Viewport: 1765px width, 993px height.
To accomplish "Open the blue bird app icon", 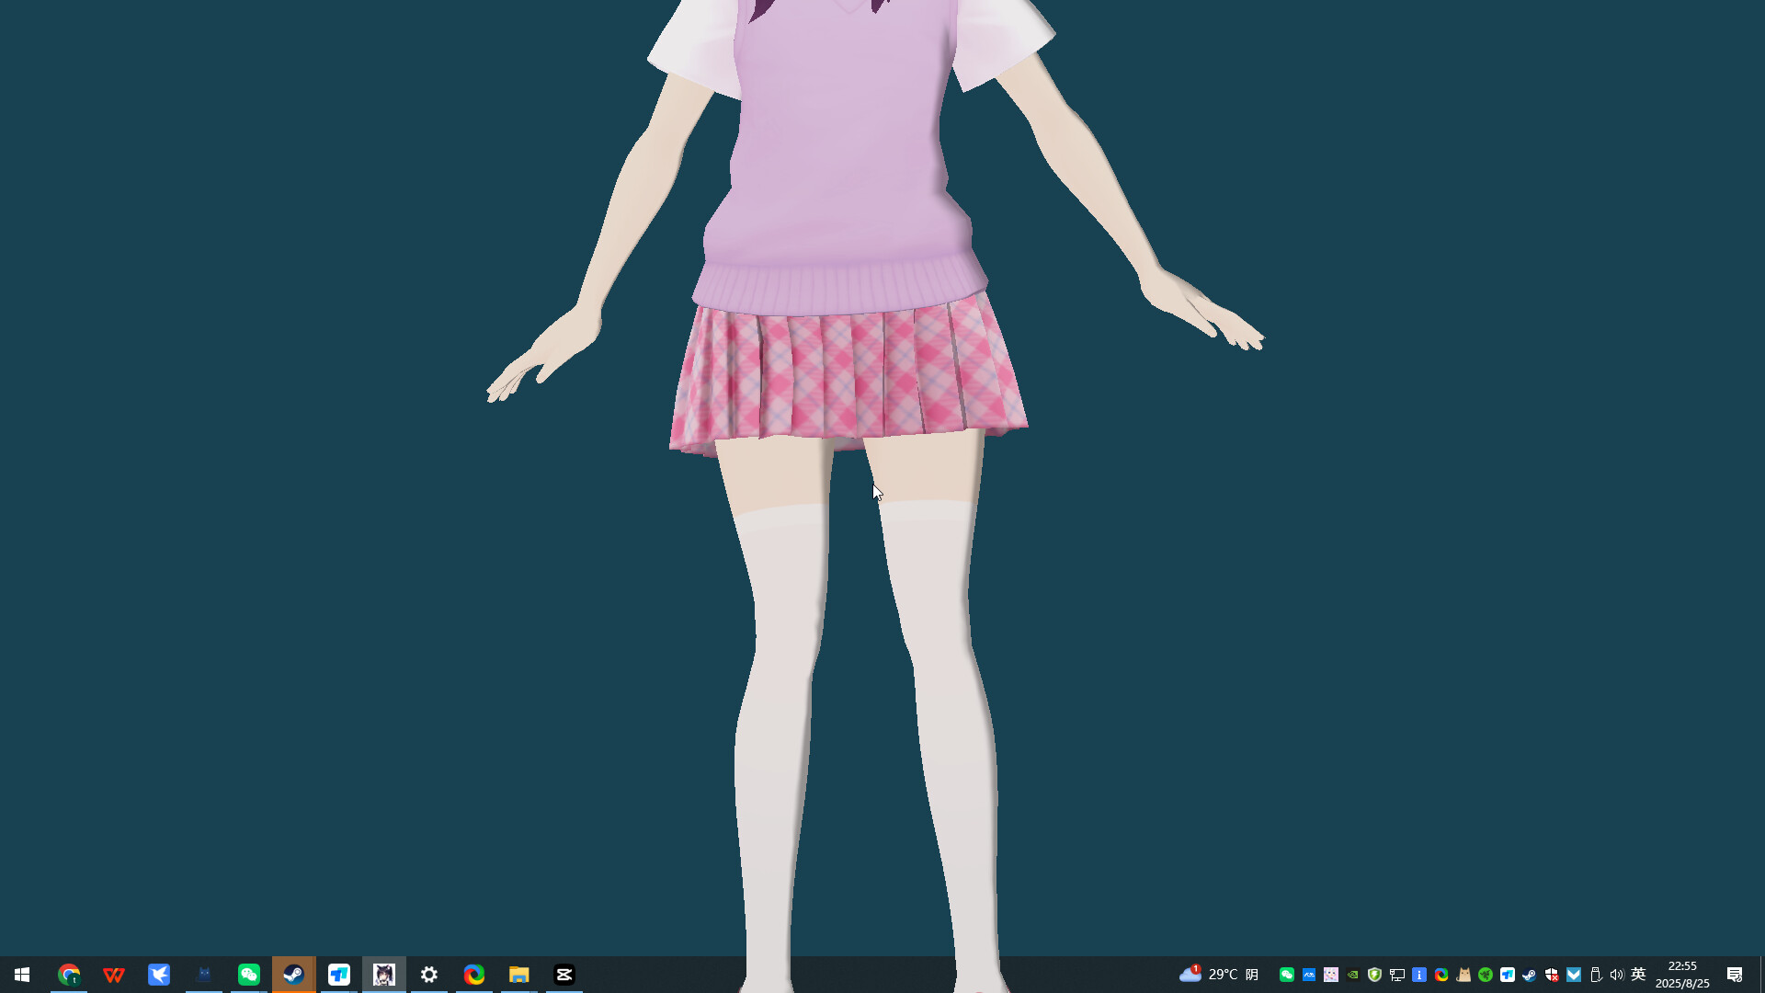I will pyautogui.click(x=159, y=975).
